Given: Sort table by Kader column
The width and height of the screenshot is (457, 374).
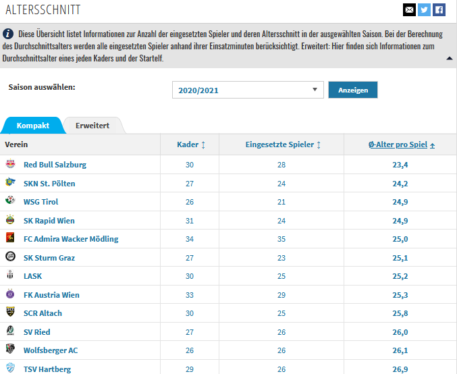Looking at the screenshot, I should point(191,144).
